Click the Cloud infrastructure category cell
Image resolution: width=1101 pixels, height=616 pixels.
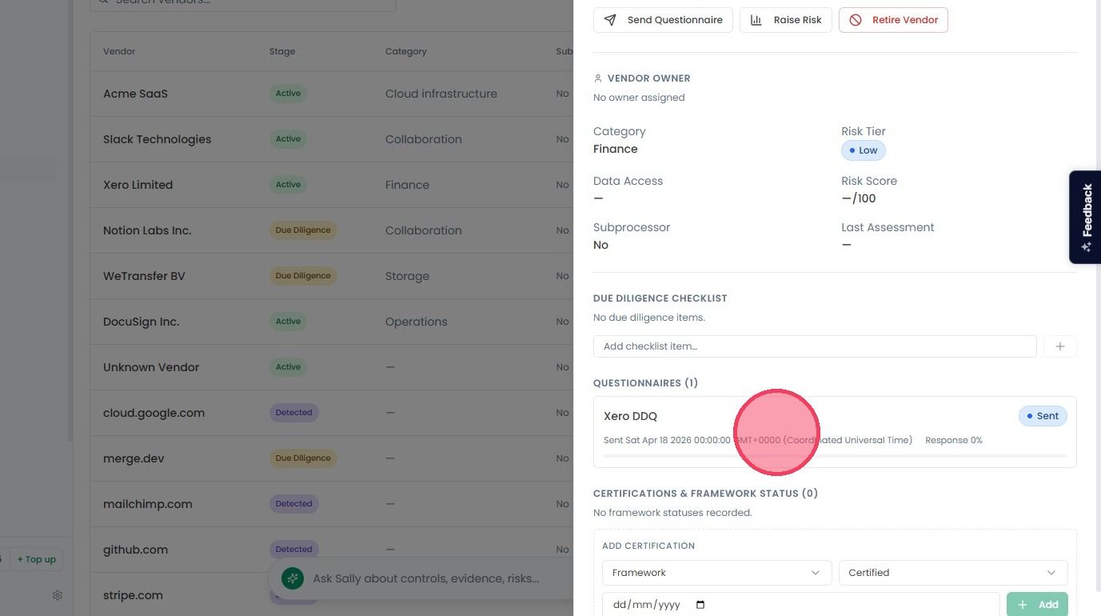pyautogui.click(x=441, y=94)
